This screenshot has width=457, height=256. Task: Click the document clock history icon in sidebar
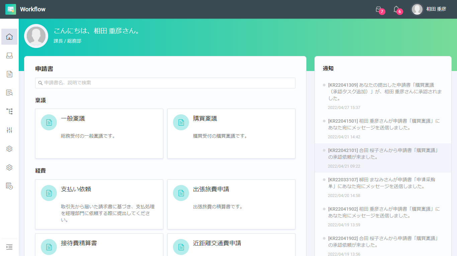(x=9, y=186)
